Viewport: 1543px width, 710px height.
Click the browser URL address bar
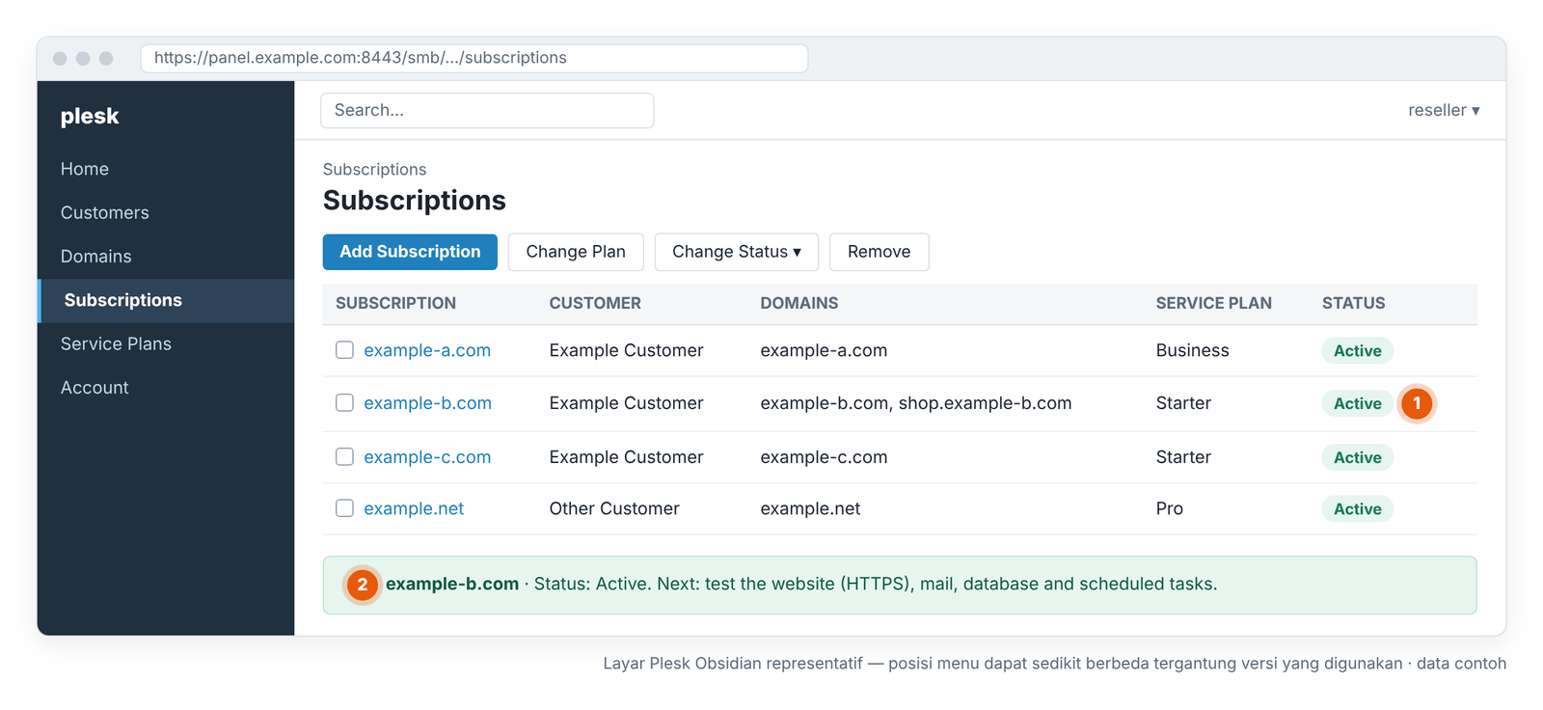[474, 58]
